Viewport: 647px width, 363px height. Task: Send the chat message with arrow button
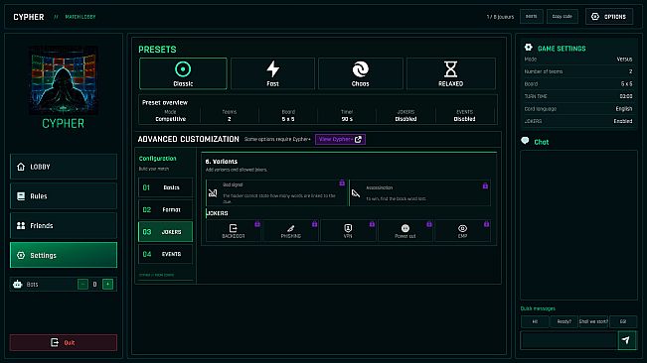click(x=626, y=340)
